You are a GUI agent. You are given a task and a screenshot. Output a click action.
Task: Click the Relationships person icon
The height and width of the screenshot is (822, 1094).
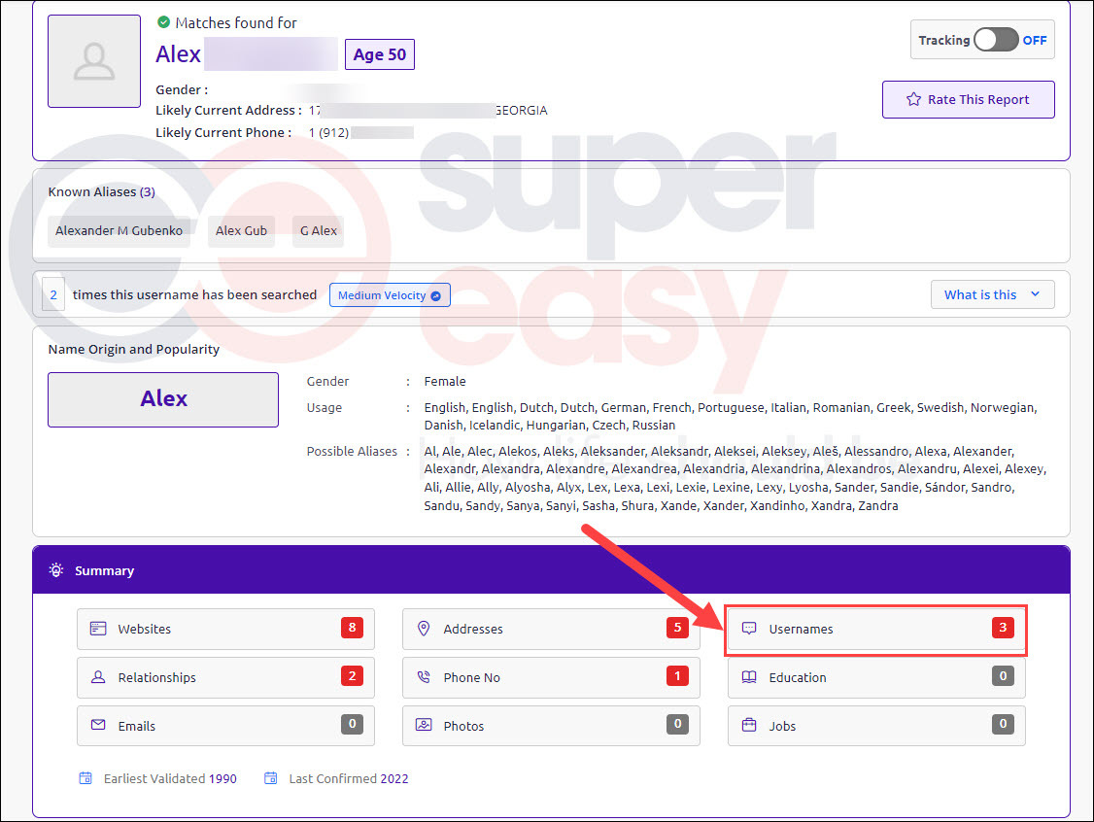[x=98, y=677]
